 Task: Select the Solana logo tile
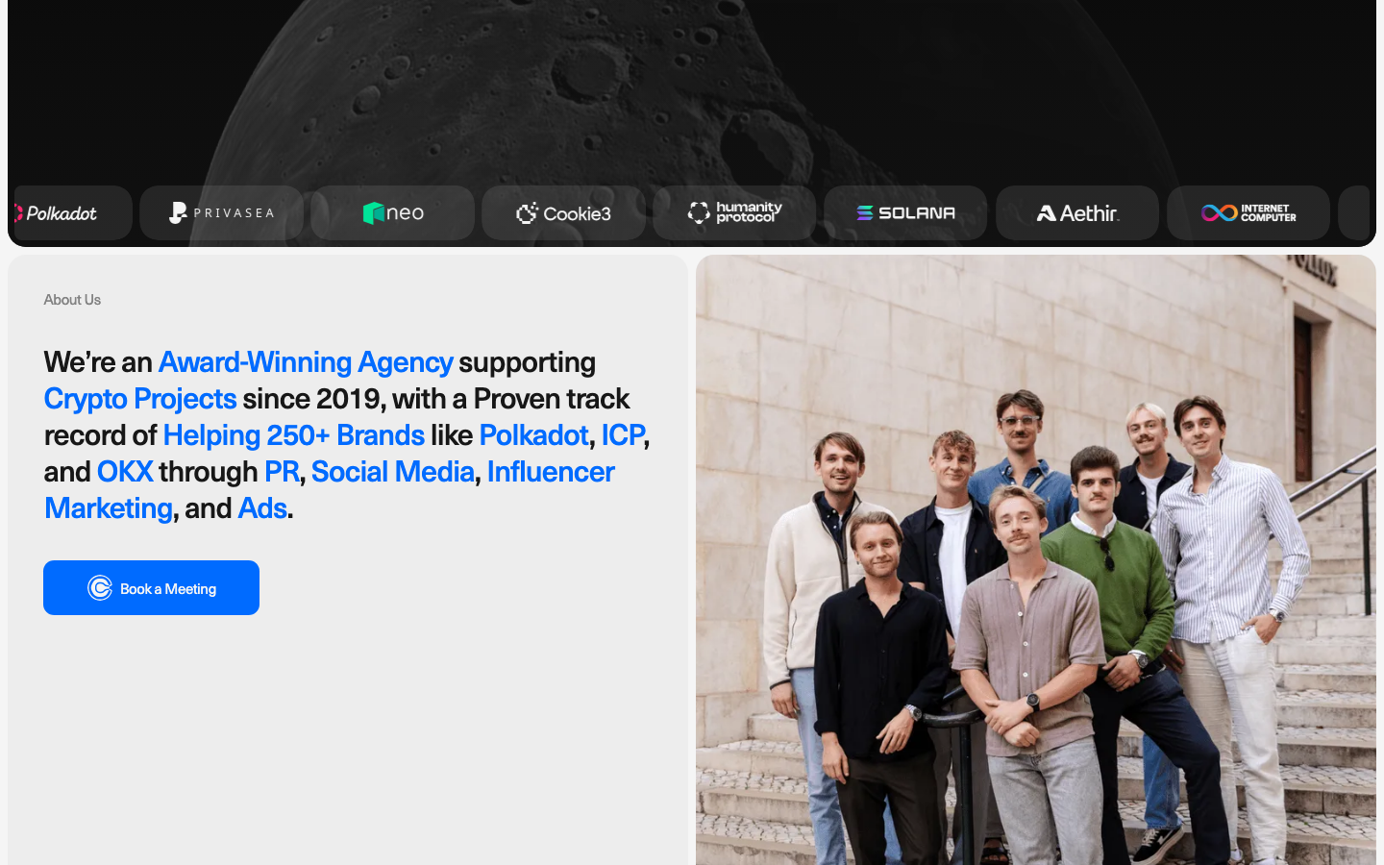pos(906,212)
